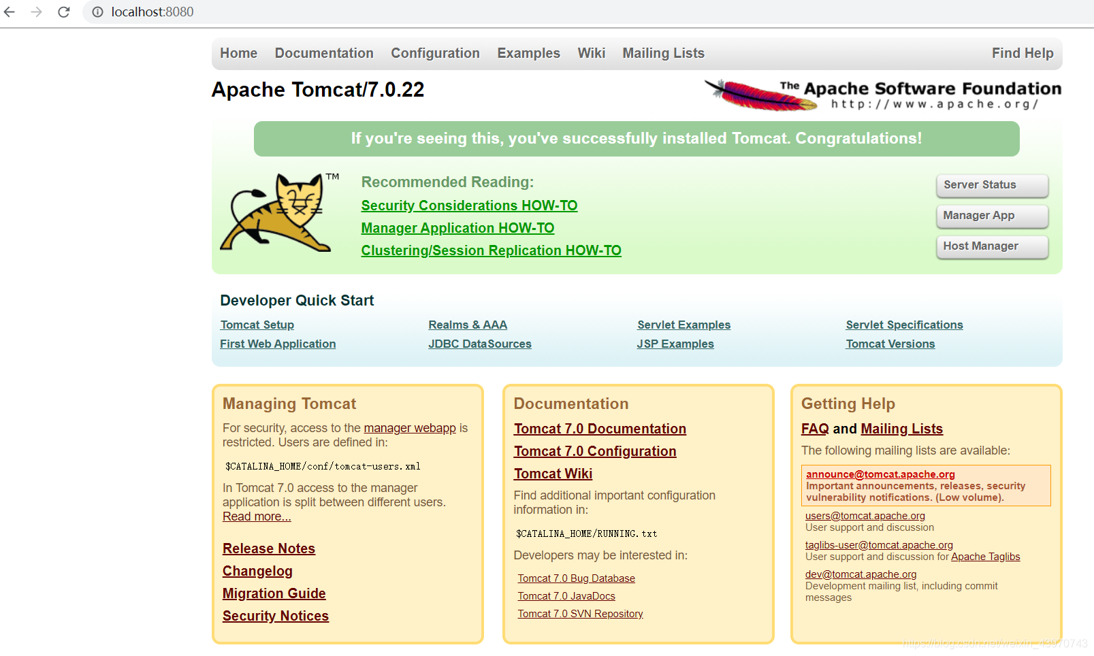Open JDBC DataSources link
1094x656 pixels.
click(x=480, y=344)
